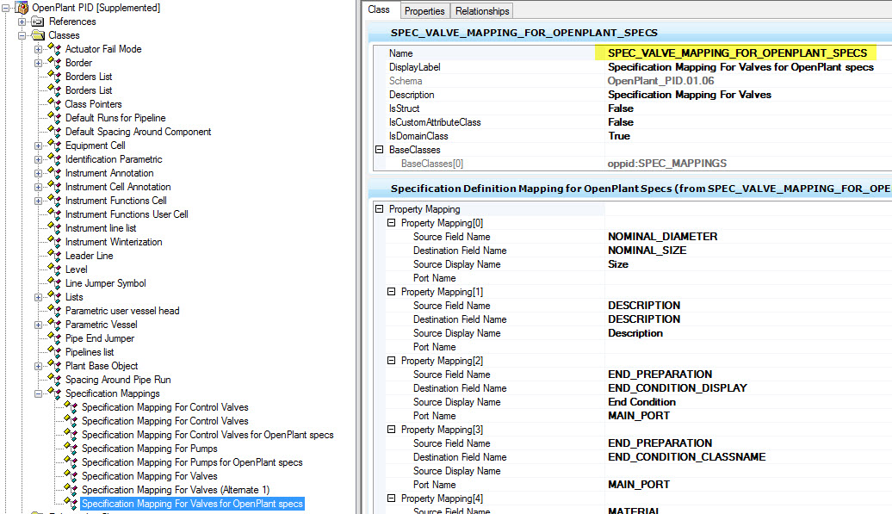Viewport: 892px width, 514px height.
Task: Click the Level class icon
Action: pos(54,269)
